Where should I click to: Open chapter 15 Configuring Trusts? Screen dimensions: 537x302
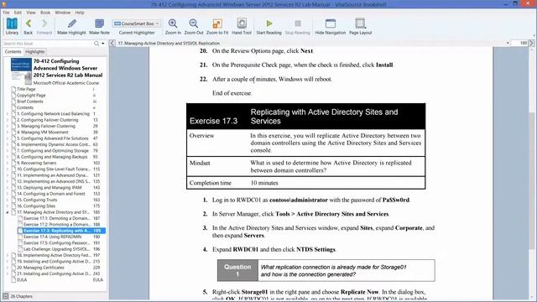point(37,200)
